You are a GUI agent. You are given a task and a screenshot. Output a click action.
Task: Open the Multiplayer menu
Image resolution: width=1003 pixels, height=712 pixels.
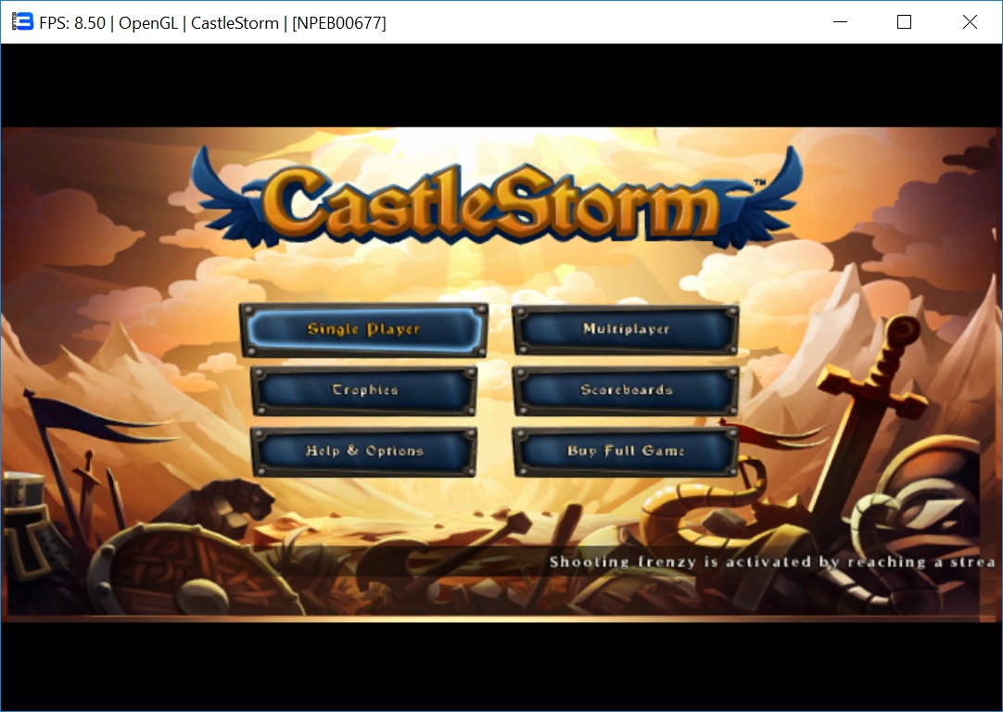click(x=626, y=329)
